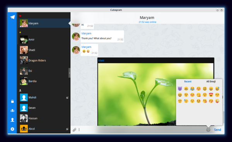
Task: Click the message text input field
Action: coord(141,130)
